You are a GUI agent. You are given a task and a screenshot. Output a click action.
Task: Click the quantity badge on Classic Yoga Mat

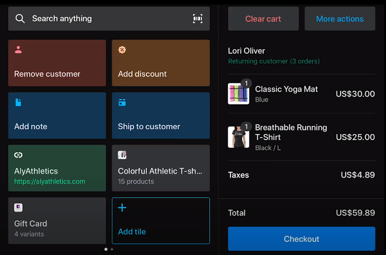point(247,83)
